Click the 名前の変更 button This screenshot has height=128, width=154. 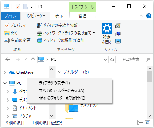click(17, 40)
